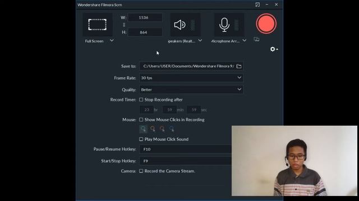Start recording with the red record button
This screenshot has width=359, height=201.
point(266,23)
